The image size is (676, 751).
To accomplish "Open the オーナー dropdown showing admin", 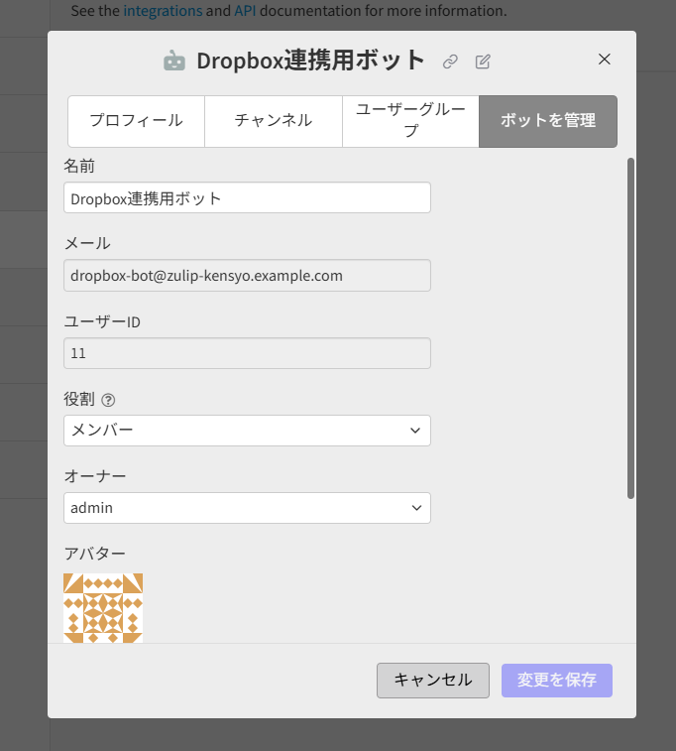I will click(247, 508).
